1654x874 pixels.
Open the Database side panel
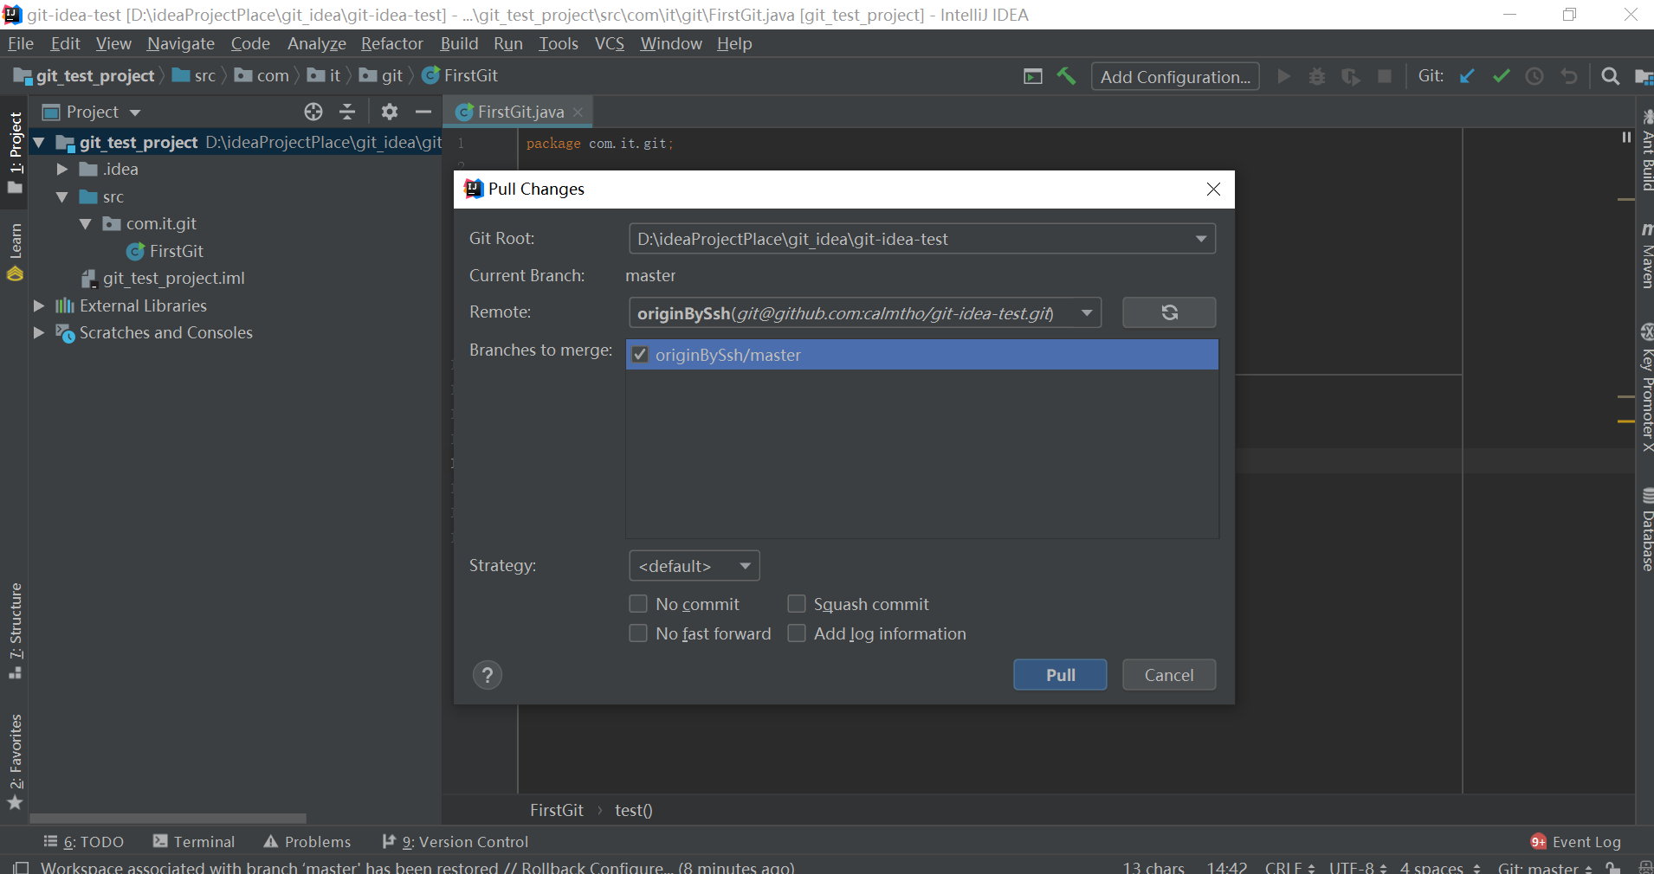1646,530
